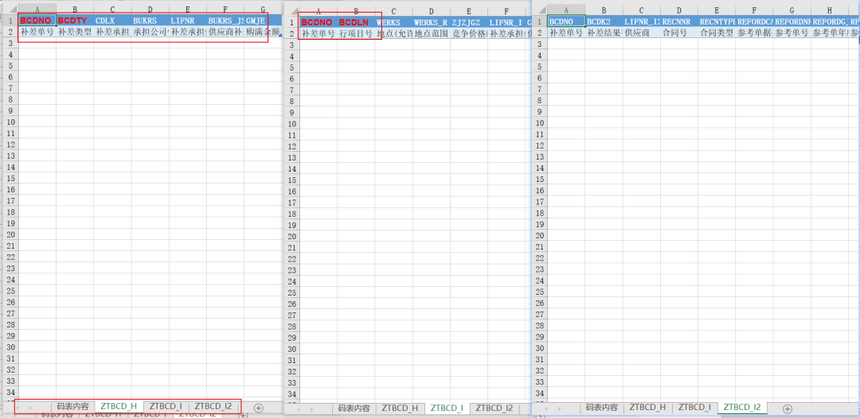This screenshot has width=860, height=418.
Task: Select BCDTY cell in left window
Action: tap(75, 21)
